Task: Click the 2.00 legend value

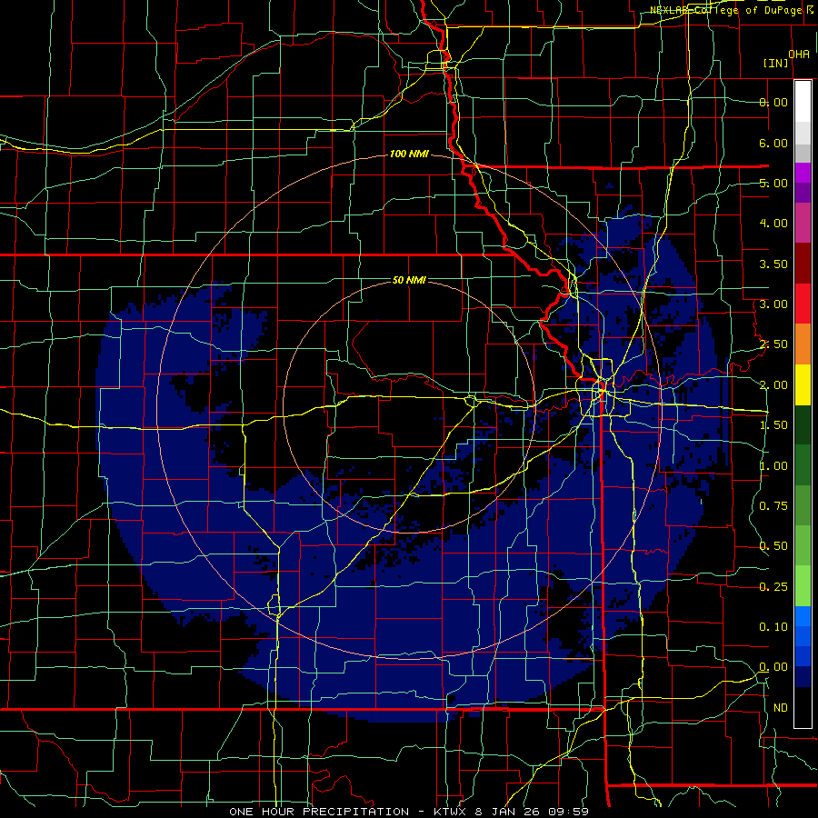Action: click(x=773, y=385)
